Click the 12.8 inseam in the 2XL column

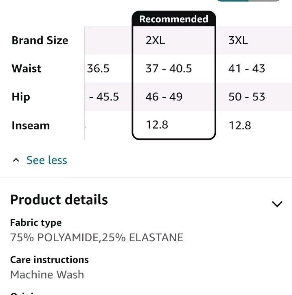click(x=157, y=125)
